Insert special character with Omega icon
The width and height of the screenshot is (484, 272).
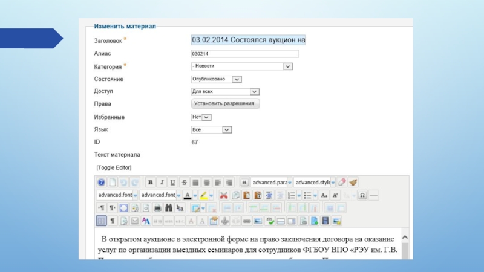(362, 195)
